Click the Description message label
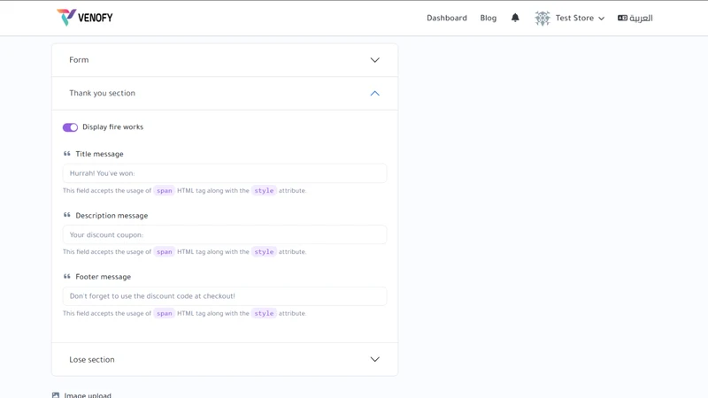The height and width of the screenshot is (398, 708). tap(112, 216)
